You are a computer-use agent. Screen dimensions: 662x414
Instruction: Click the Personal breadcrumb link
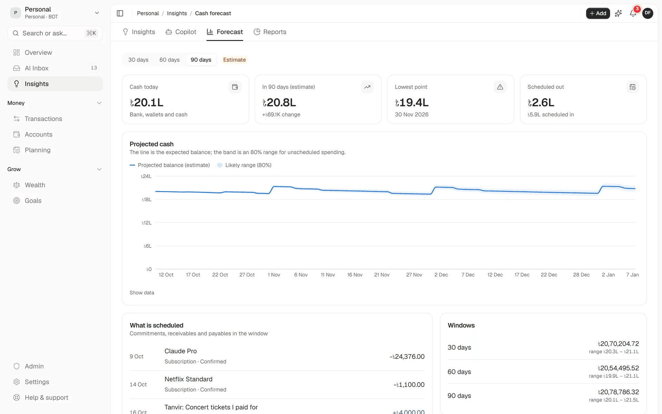(x=148, y=13)
